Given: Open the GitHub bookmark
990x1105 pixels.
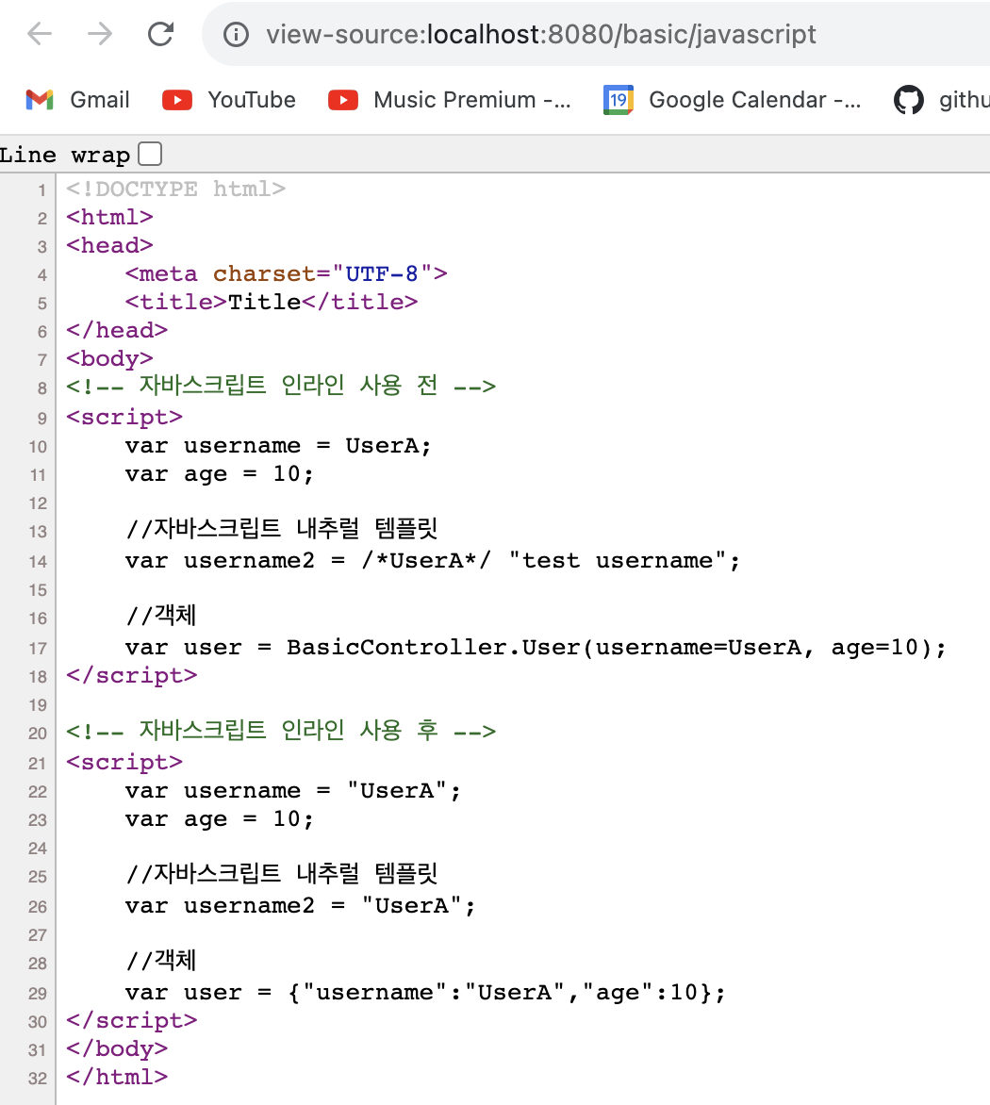Looking at the screenshot, I should (x=941, y=99).
